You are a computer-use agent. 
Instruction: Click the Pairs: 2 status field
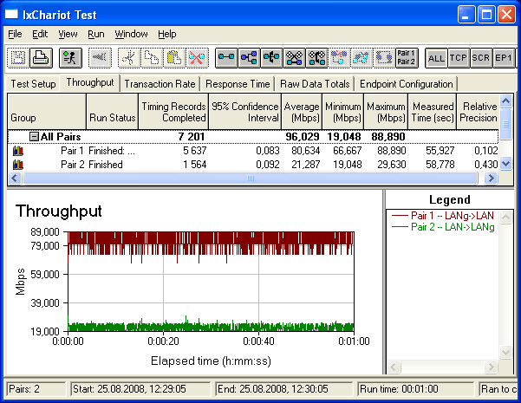[36, 389]
